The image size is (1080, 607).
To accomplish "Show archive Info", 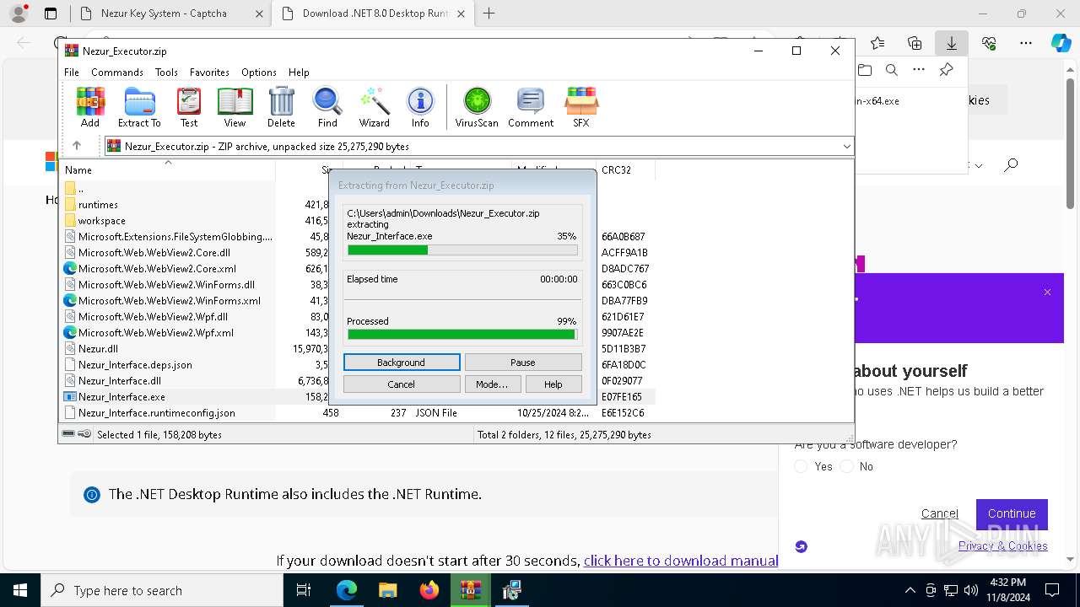I will (420, 107).
